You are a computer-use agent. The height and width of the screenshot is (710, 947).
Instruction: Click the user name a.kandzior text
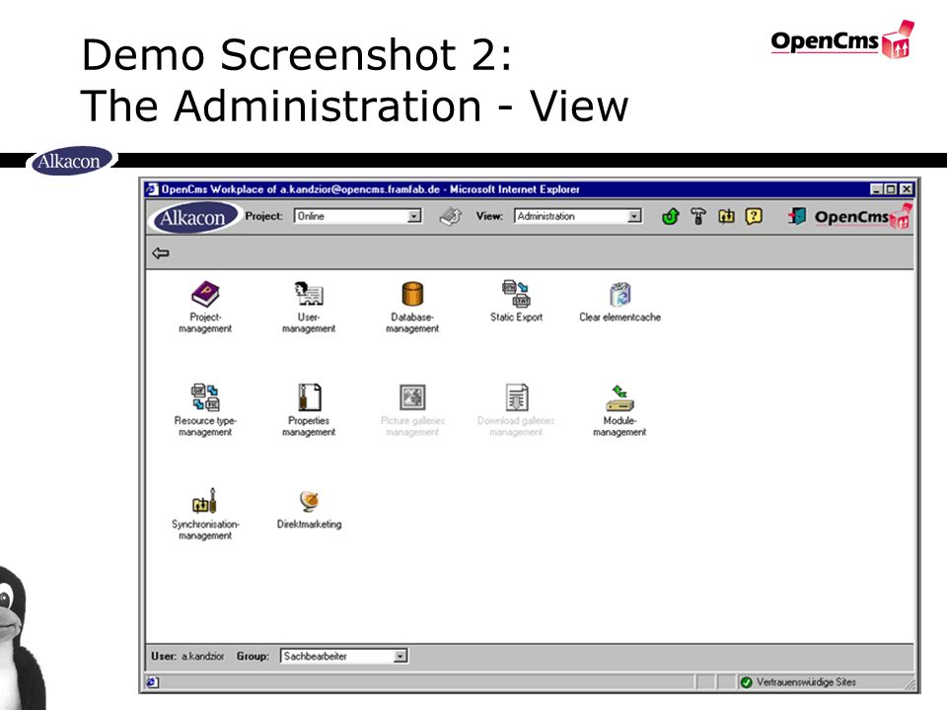(x=203, y=657)
